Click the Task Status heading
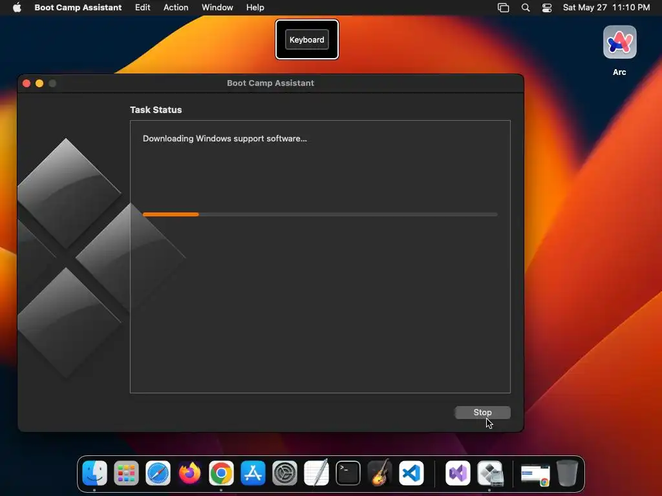The image size is (662, 496). point(156,110)
